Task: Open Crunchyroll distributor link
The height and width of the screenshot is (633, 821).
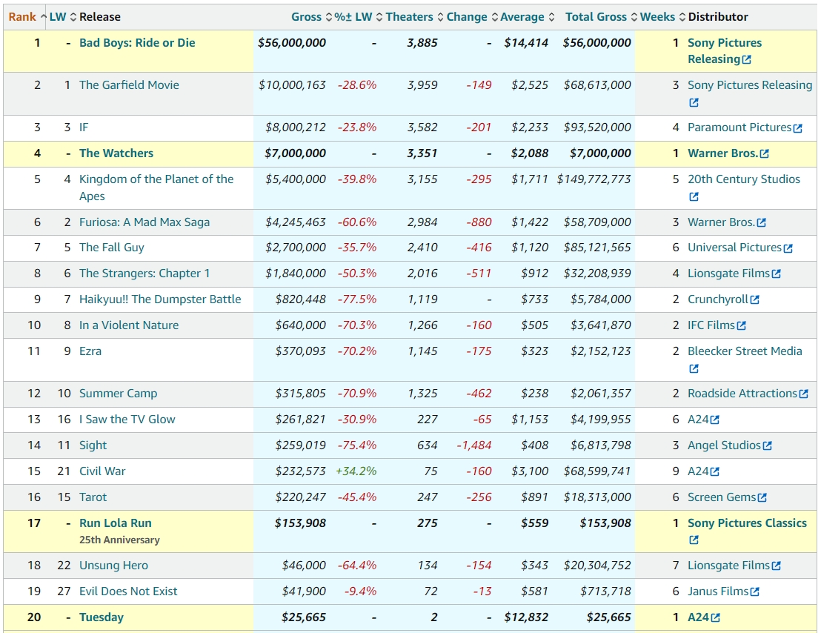Action: pyautogui.click(x=718, y=299)
